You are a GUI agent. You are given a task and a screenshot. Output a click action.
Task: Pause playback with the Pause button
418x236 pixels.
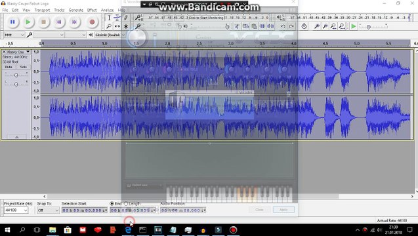click(12, 22)
